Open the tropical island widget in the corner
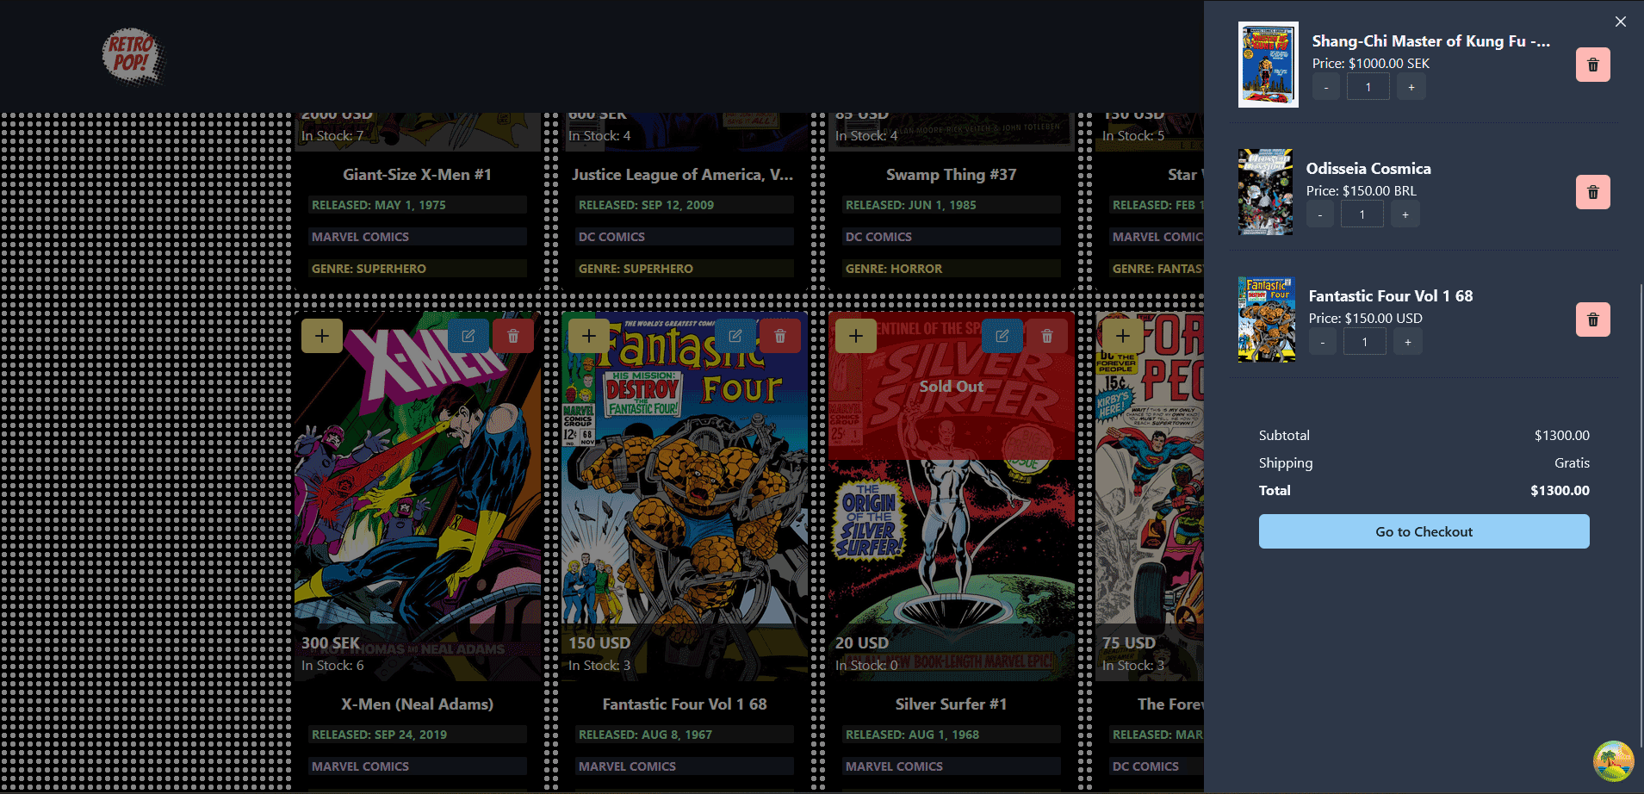Viewport: 1644px width, 794px height. [x=1615, y=760]
